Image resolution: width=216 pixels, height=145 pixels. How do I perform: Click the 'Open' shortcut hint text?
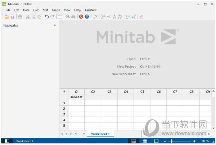(131, 59)
